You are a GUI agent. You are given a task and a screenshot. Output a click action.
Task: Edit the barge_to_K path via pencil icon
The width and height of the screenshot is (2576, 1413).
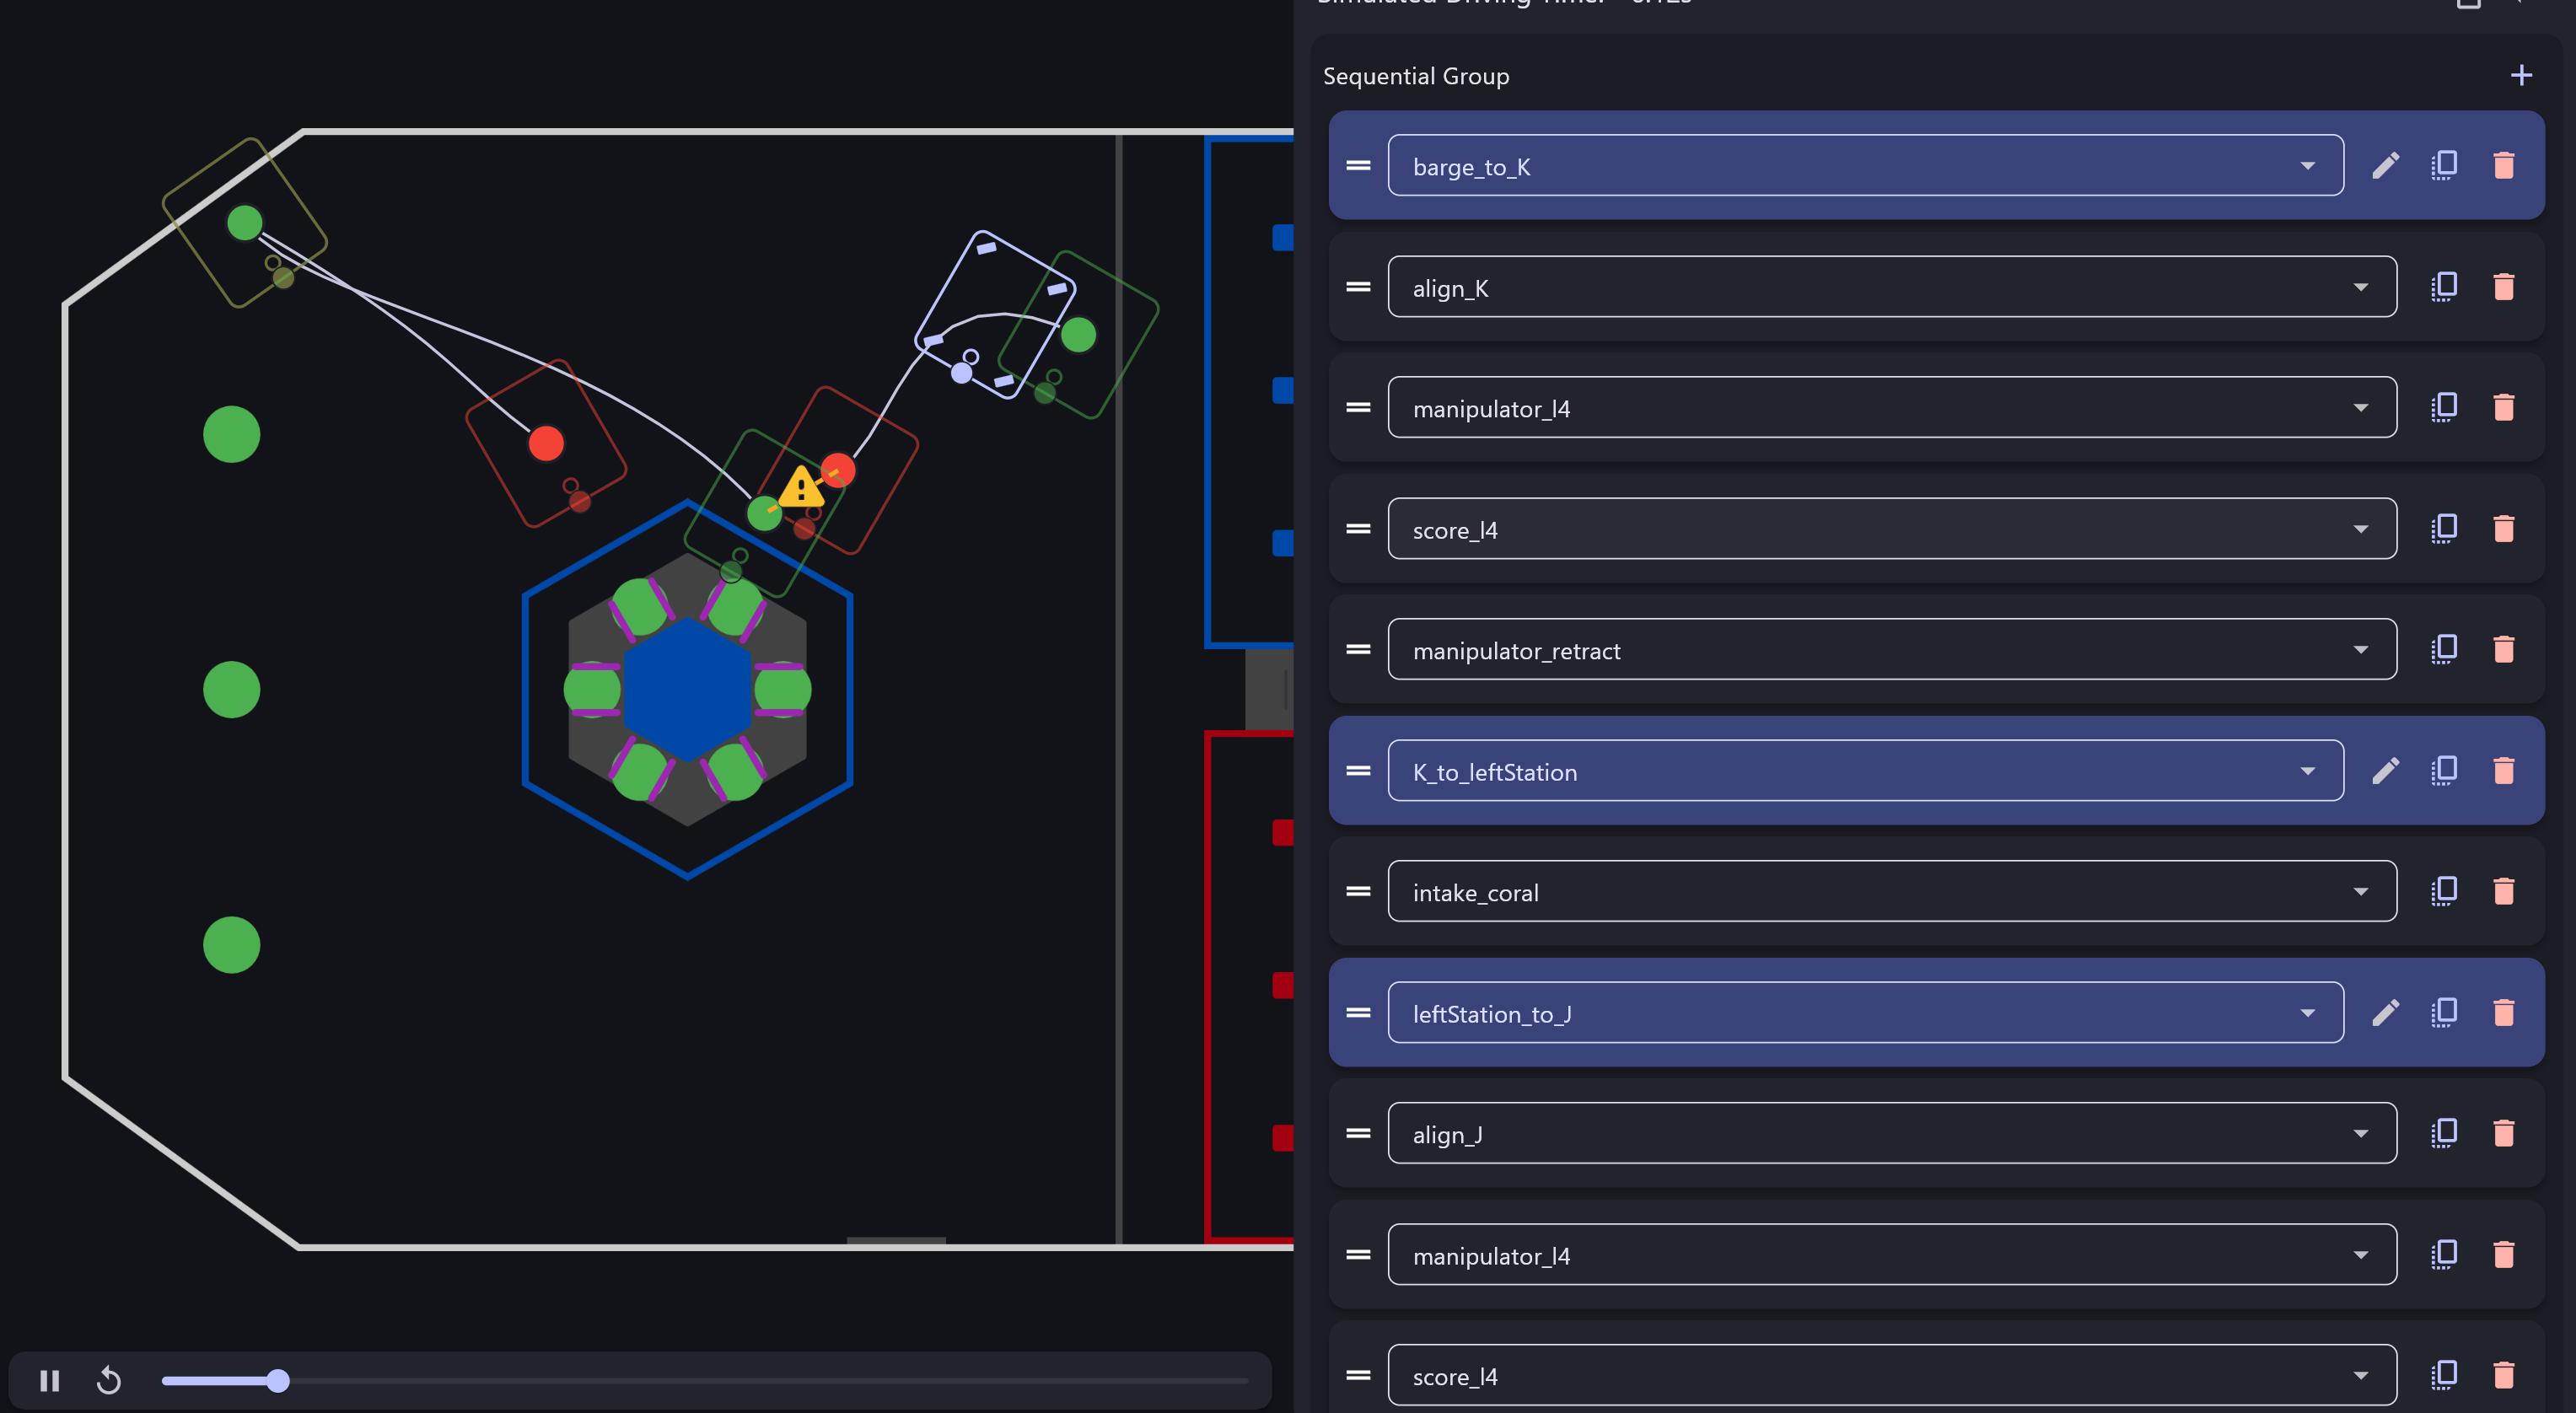2385,165
